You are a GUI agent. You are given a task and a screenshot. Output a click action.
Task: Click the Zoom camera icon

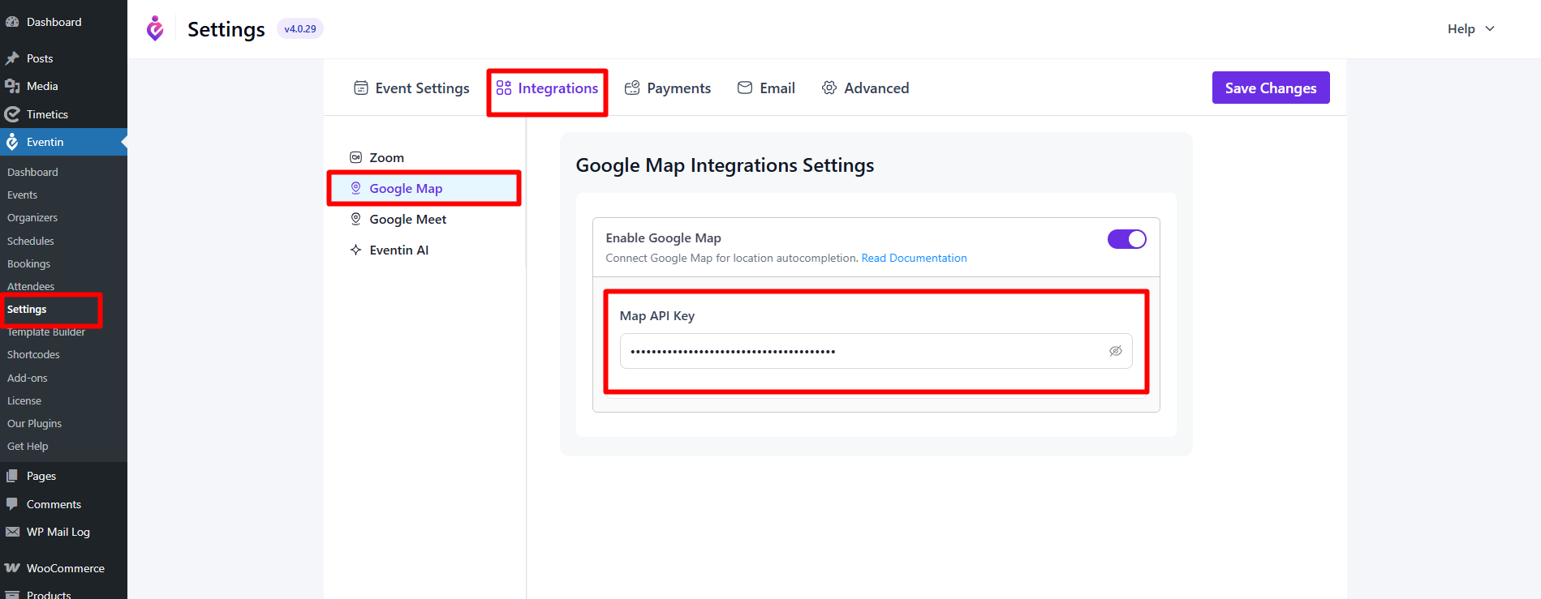point(355,157)
